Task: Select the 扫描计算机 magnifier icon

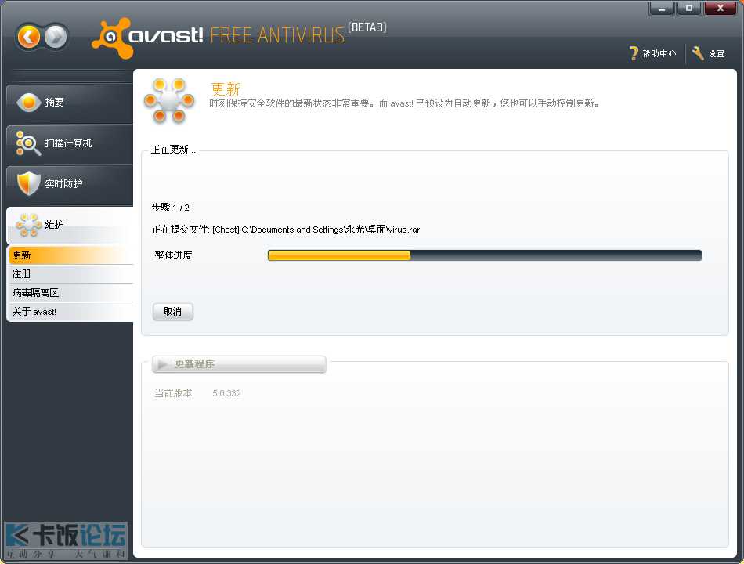Action: 28,143
